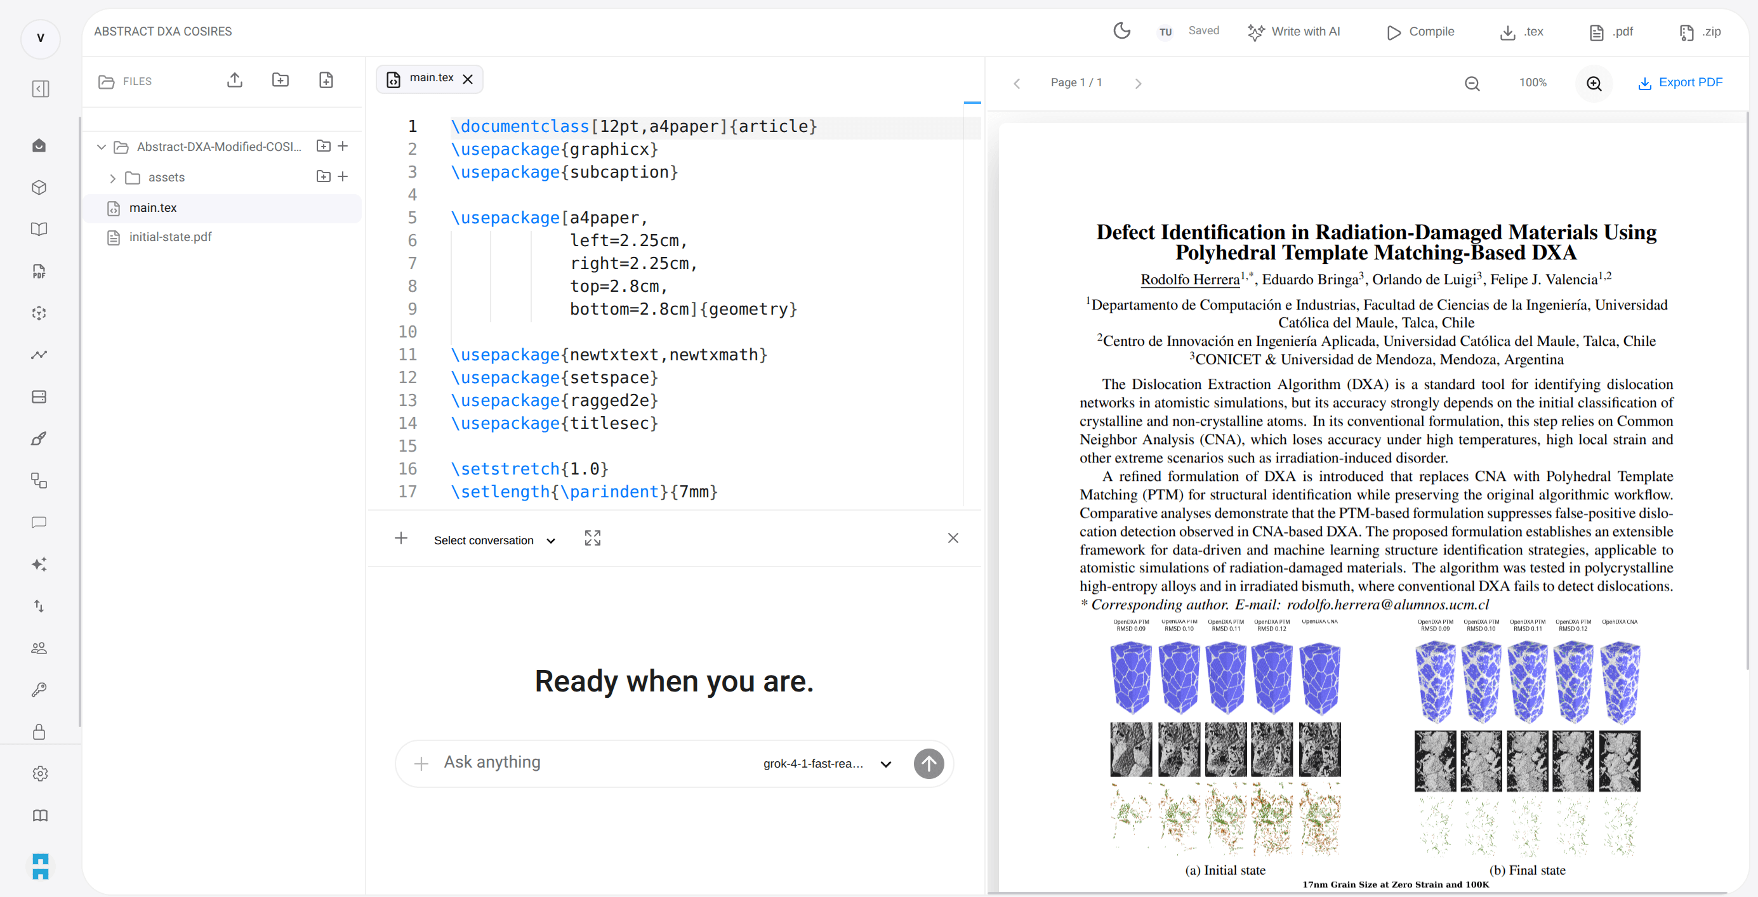
Task: Open the settings gear in the sidebar
Action: pyautogui.click(x=40, y=773)
